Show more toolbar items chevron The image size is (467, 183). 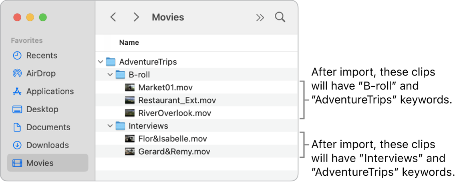point(260,17)
